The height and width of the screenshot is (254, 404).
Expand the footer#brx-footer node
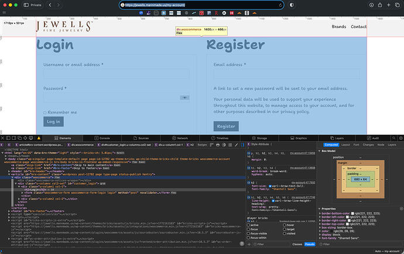click(9, 211)
